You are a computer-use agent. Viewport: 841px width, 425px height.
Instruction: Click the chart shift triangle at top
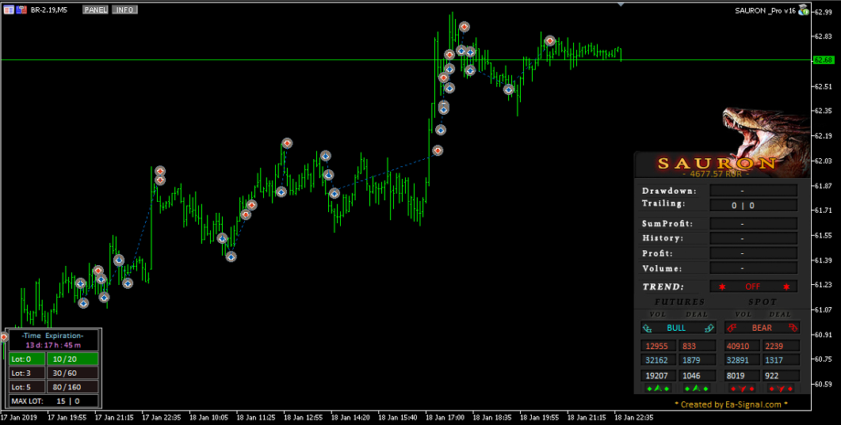point(621,4)
